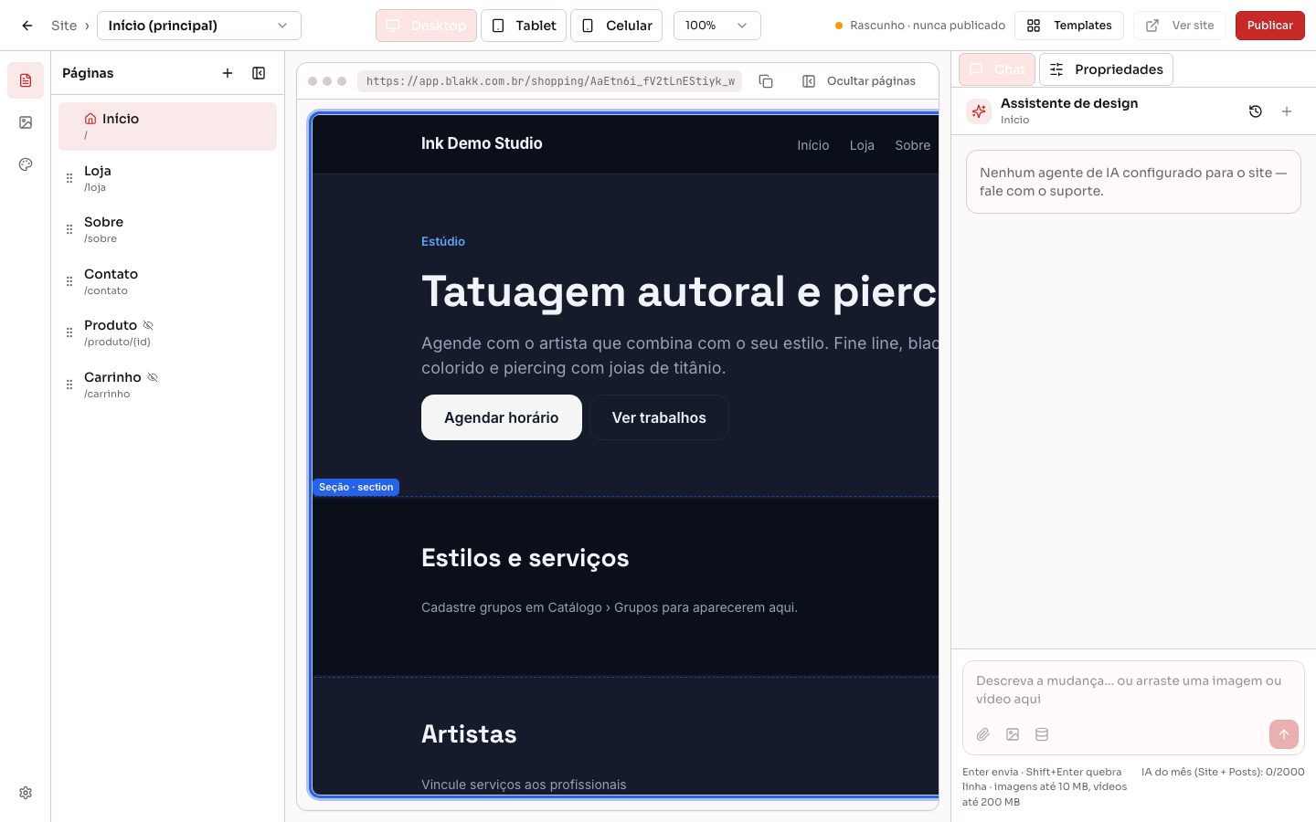Switch preview to Celular

click(x=617, y=26)
